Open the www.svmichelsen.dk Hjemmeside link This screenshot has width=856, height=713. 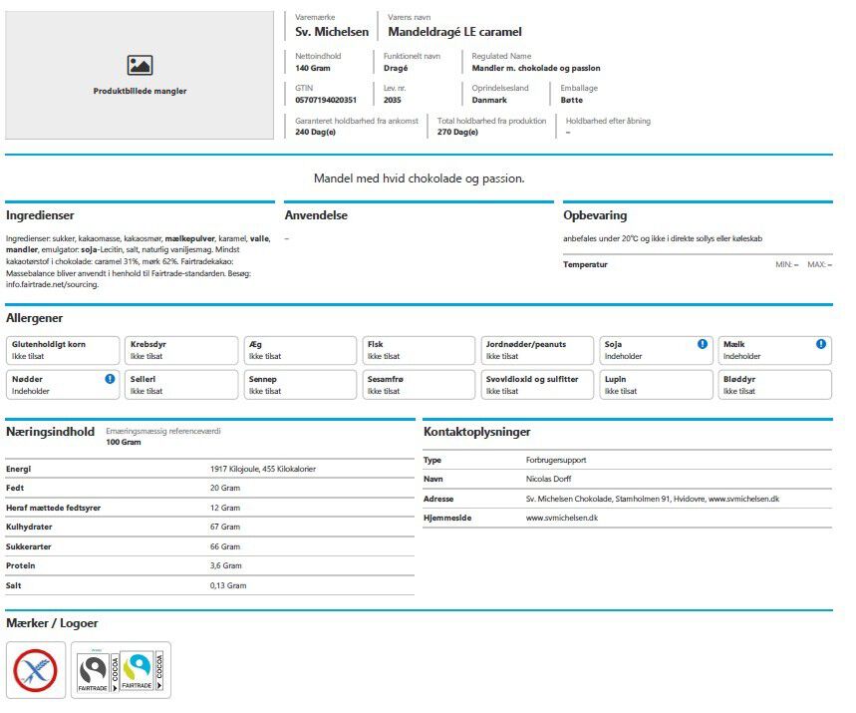coord(562,518)
